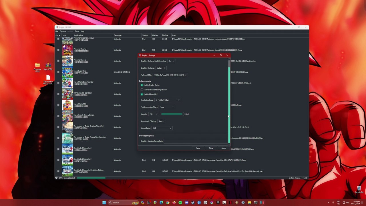Open the Tools menu
366x206 pixels.
click(77, 31)
